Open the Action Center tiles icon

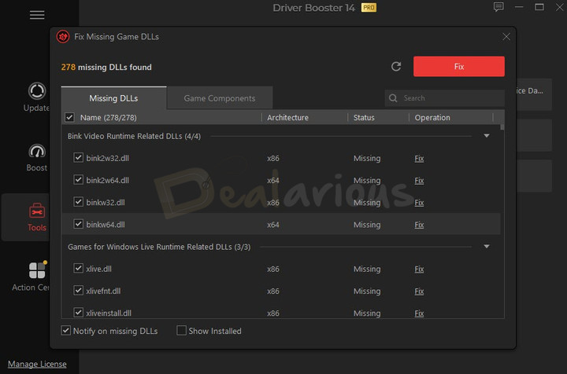(x=37, y=270)
